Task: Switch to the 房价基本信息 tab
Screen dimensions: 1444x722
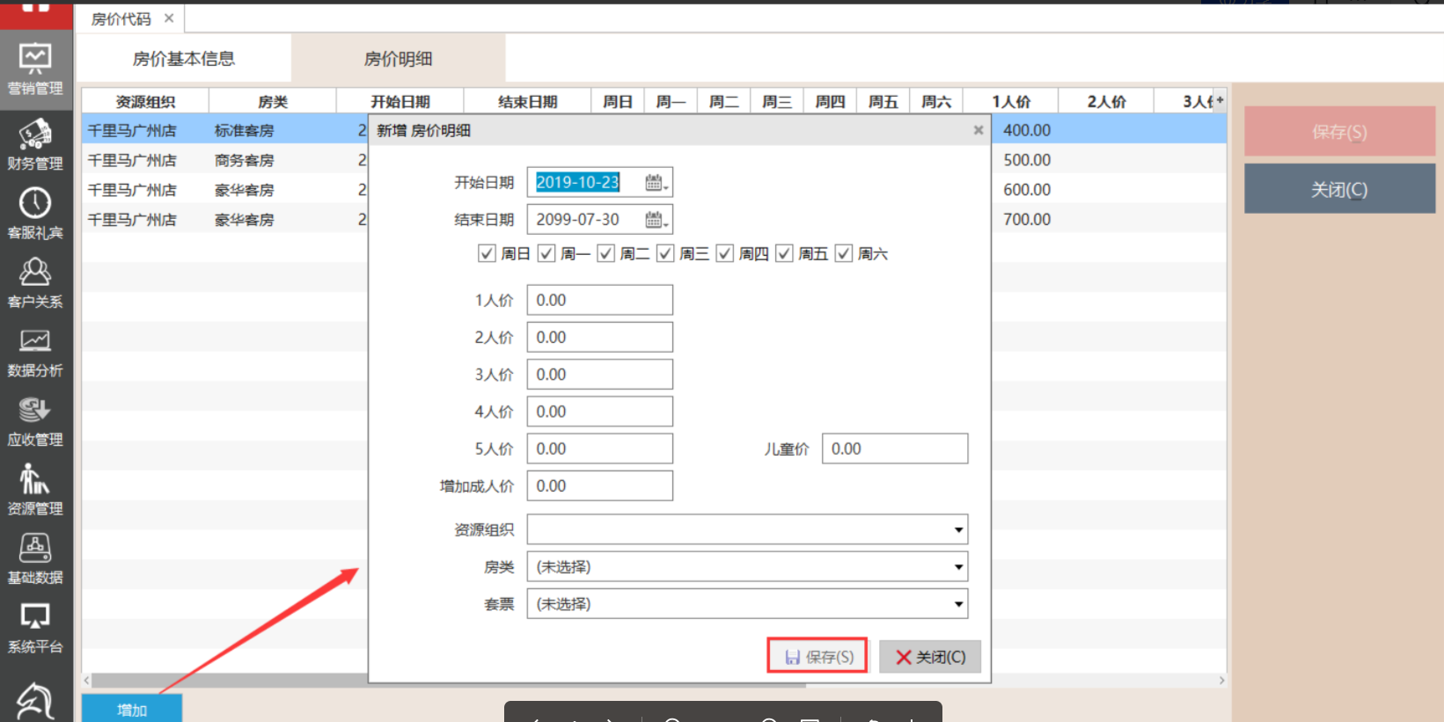Action: coord(184,59)
